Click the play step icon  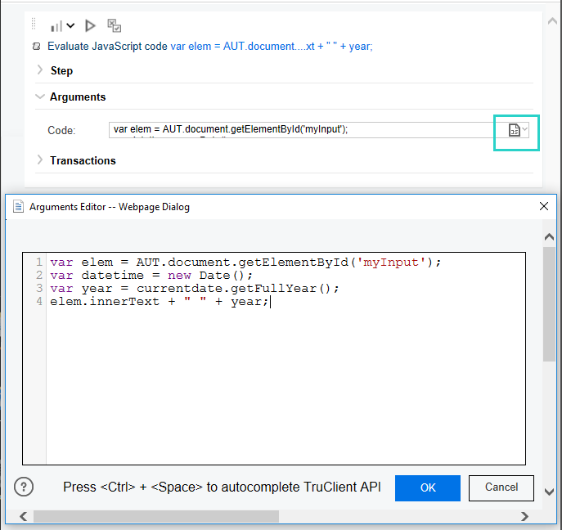pyautogui.click(x=91, y=26)
